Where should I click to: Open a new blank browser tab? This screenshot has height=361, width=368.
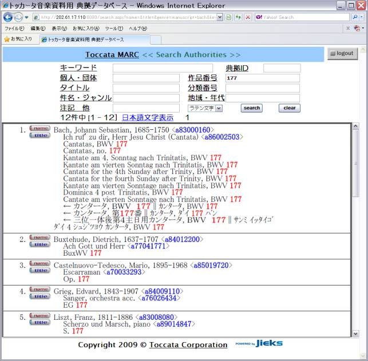coord(156,39)
